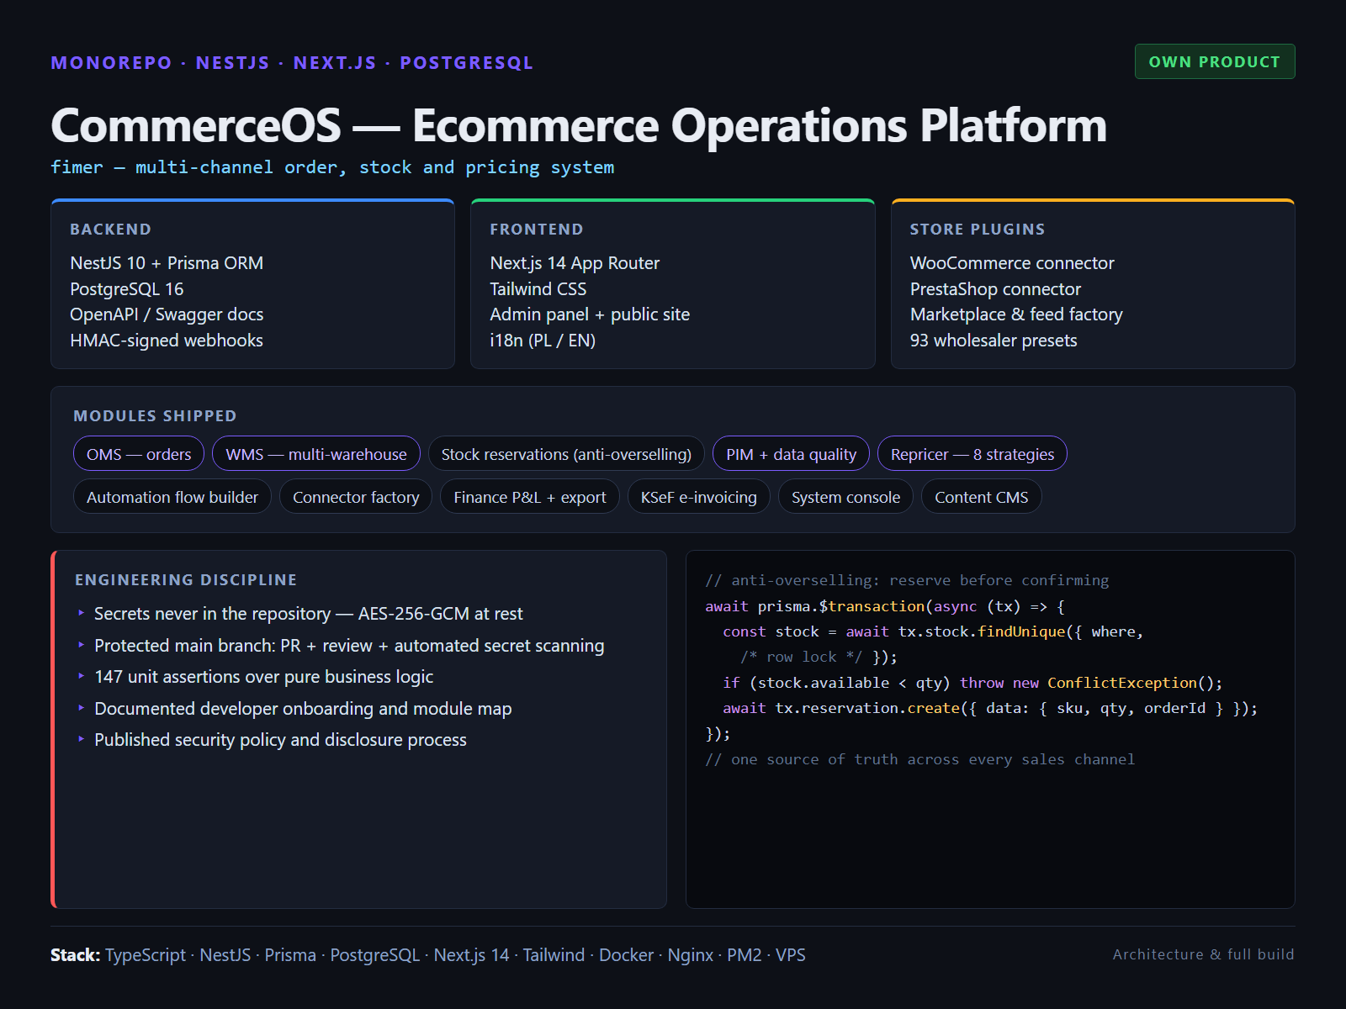
Task: Click the line "Tailwind CSS"
Action: [x=538, y=289]
